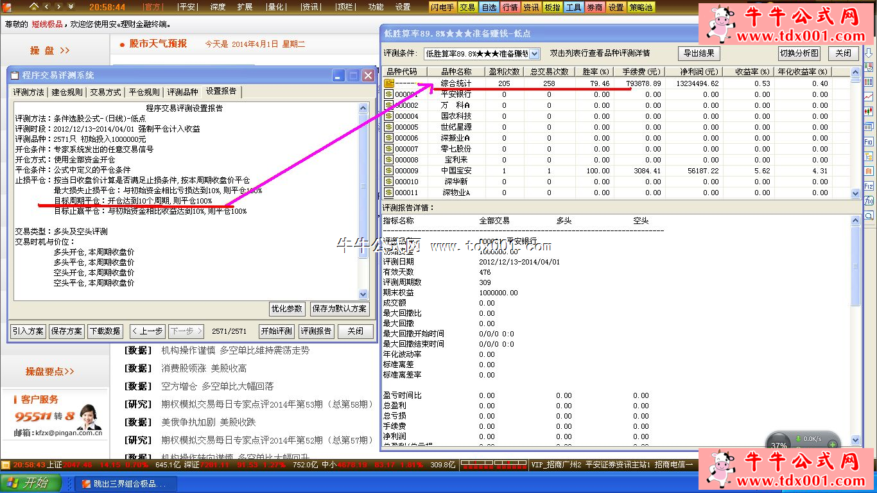877x493 pixels.
Task: Switch to the 平仓规则 tab
Action: (144, 92)
